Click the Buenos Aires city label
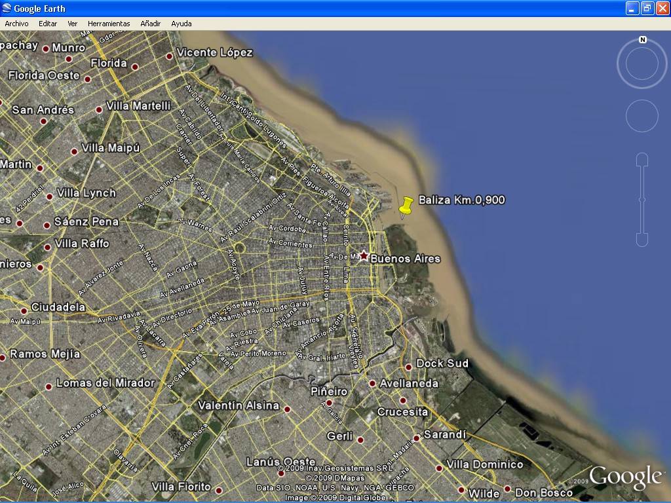The width and height of the screenshot is (671, 503). click(x=405, y=259)
